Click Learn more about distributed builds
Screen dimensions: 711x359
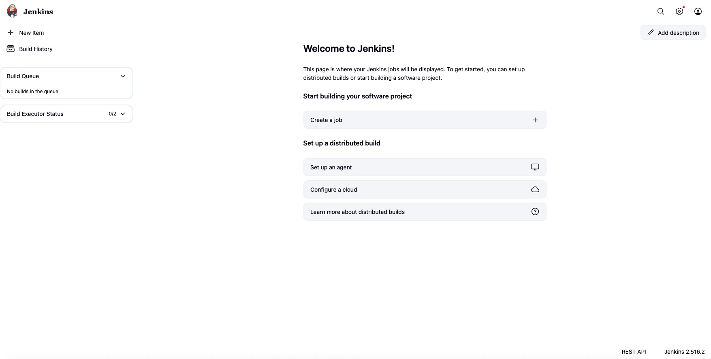point(357,212)
